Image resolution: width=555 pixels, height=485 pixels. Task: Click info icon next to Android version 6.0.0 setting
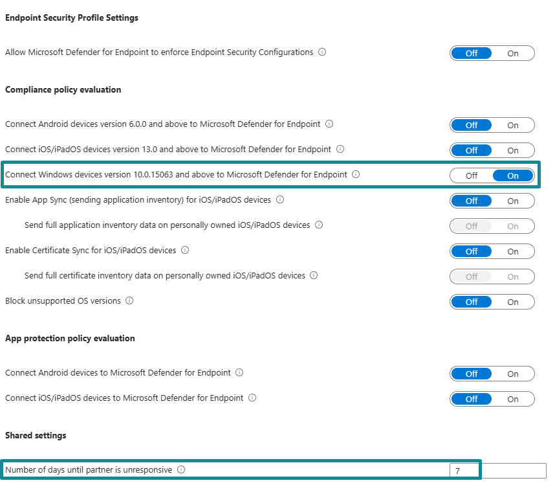(329, 124)
